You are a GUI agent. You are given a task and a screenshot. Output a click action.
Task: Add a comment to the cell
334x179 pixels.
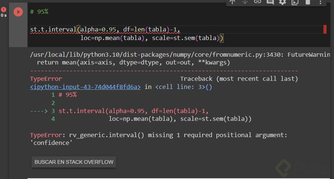click(x=270, y=2)
